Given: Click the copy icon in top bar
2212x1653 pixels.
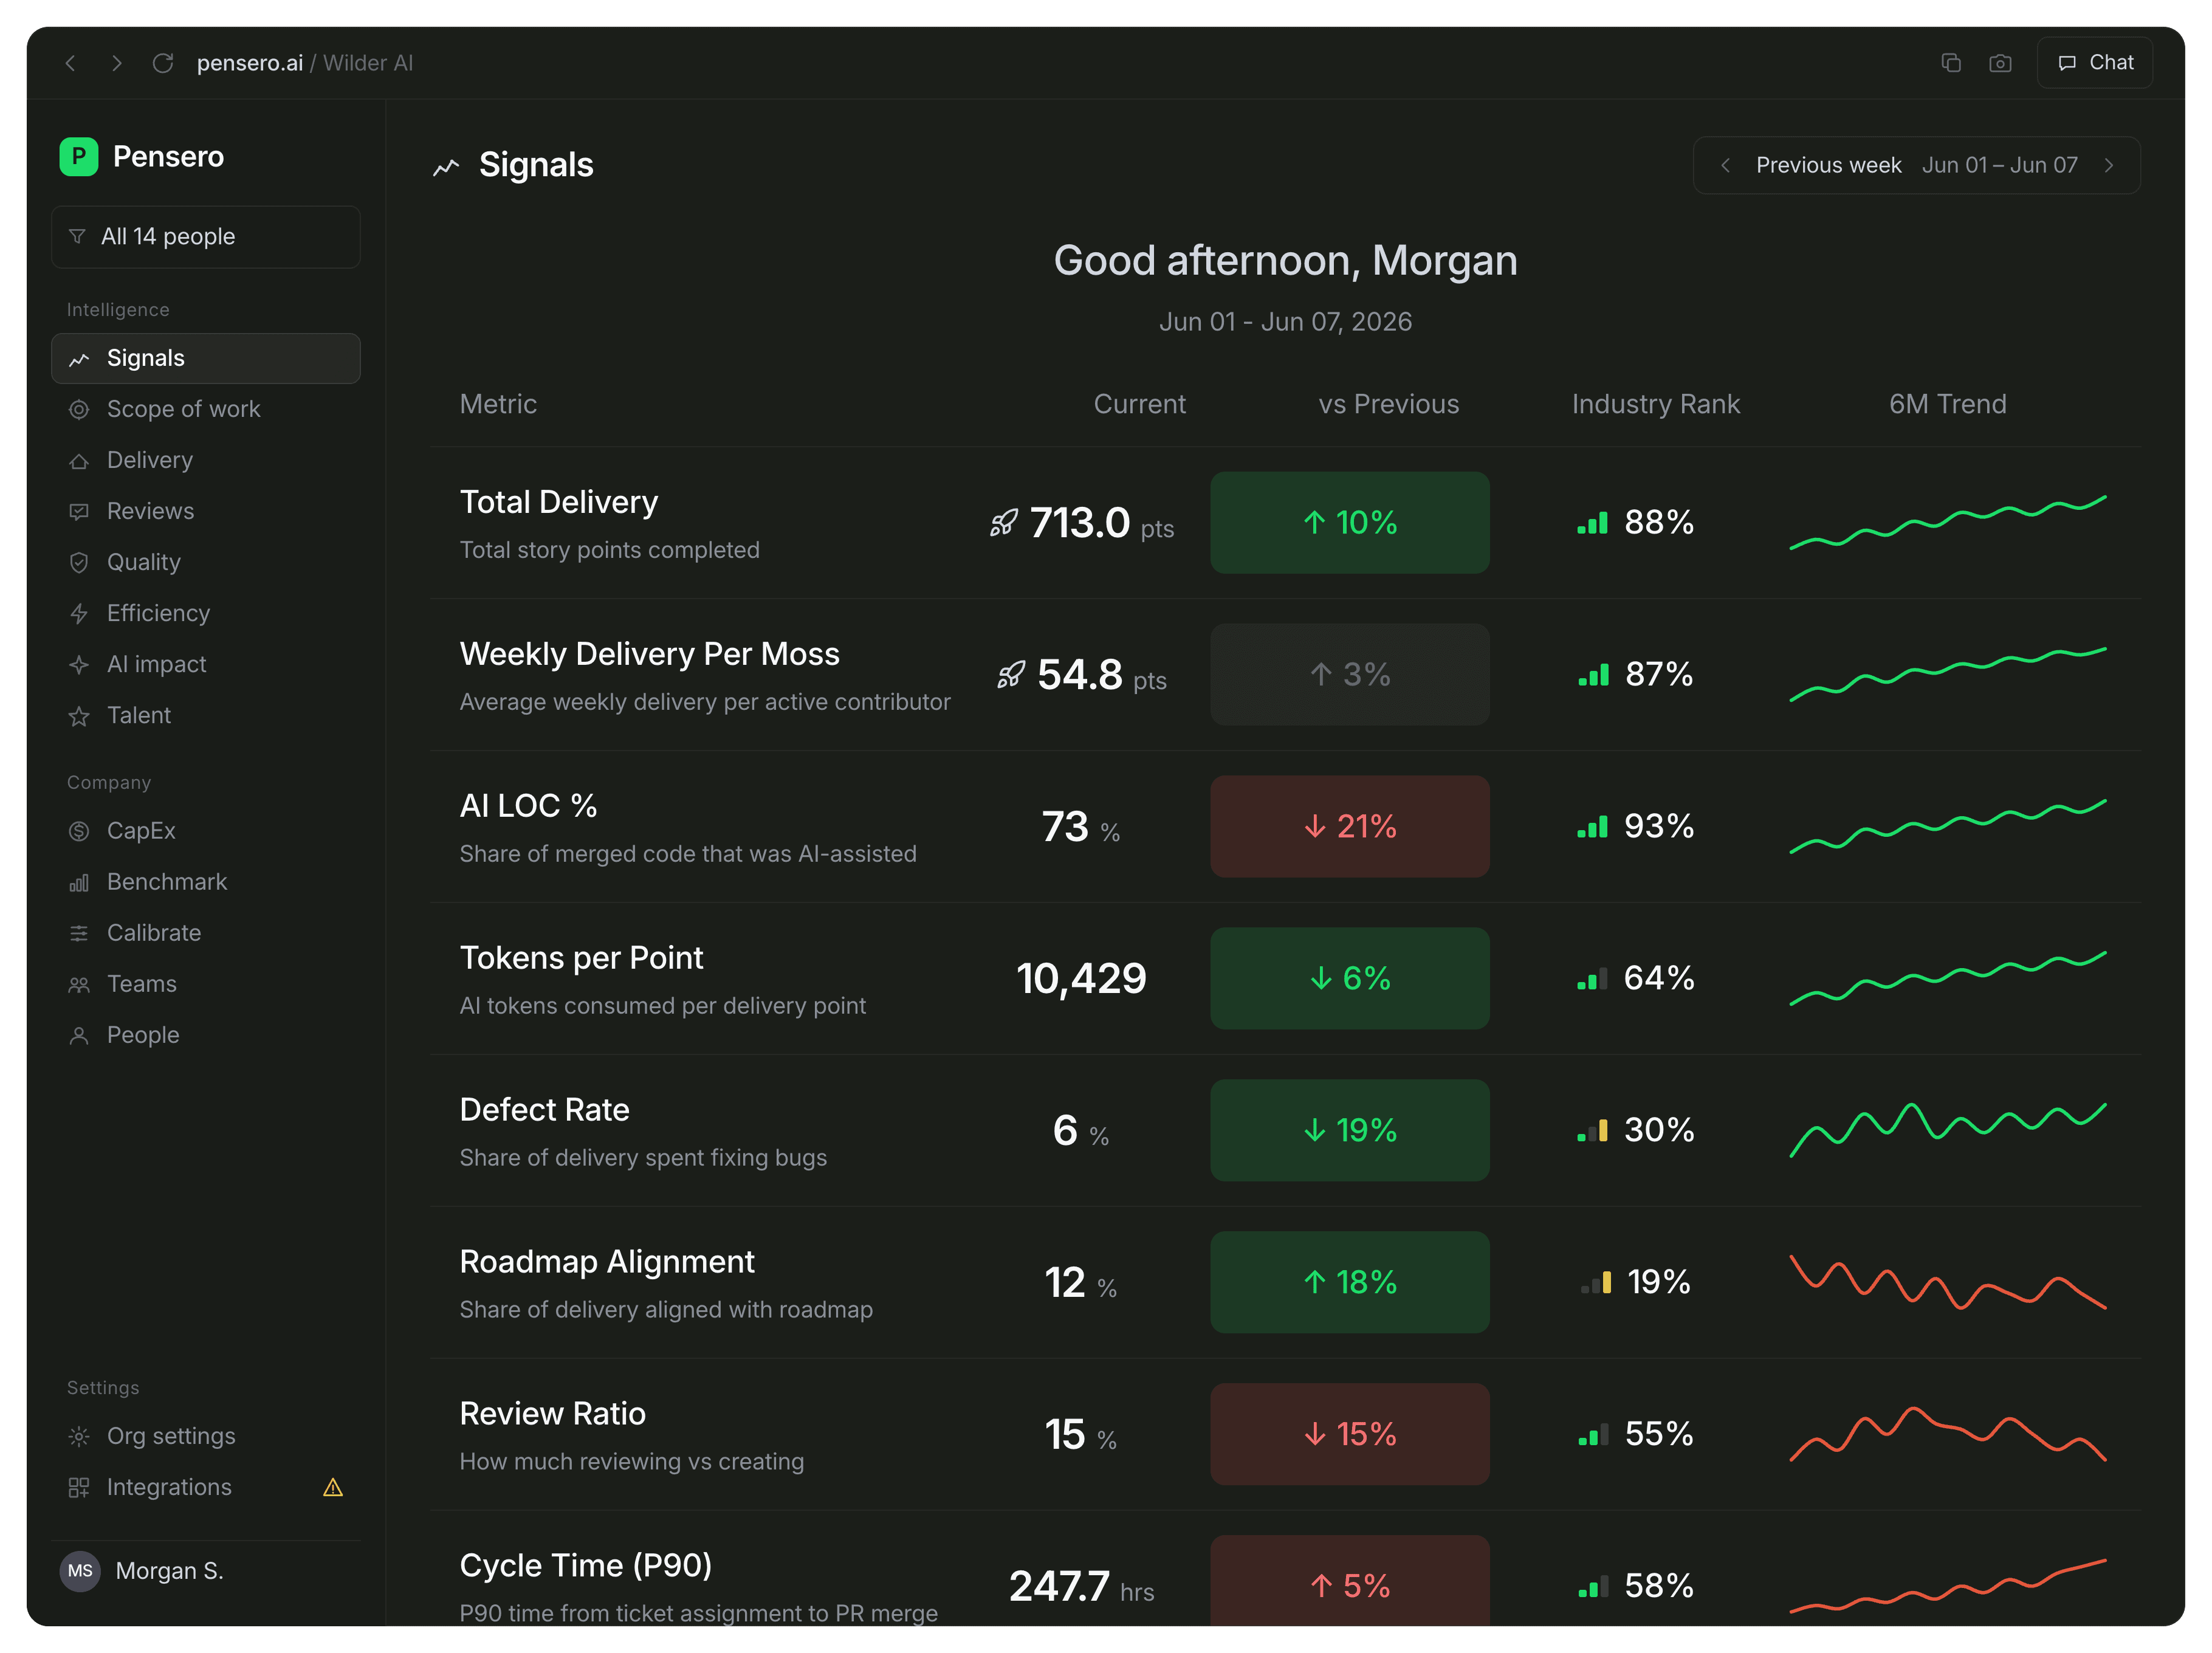Looking at the screenshot, I should [x=1950, y=63].
